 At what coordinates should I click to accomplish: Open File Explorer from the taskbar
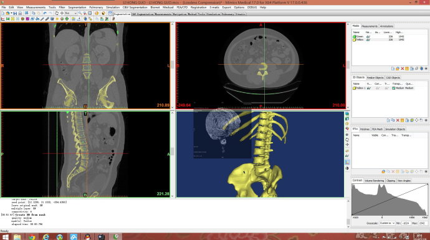point(17,237)
